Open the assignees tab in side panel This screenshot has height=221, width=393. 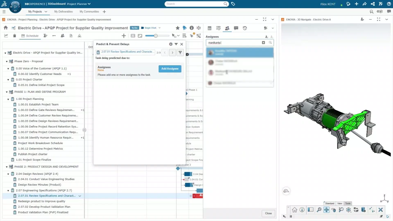point(227,28)
